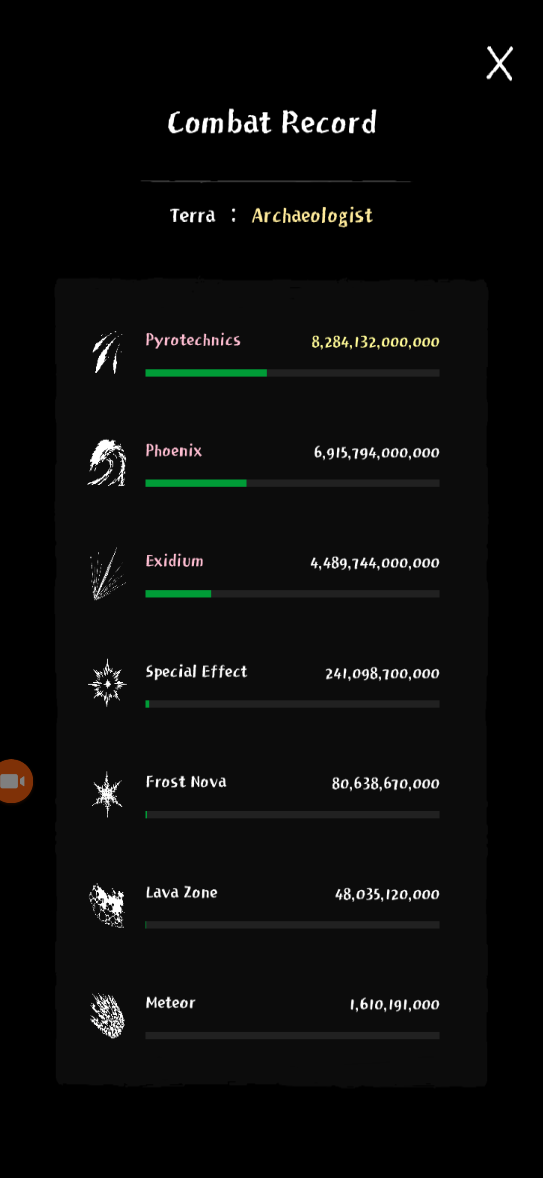Tap the Pyrotechnics damage total value
543x1178 pixels.
coord(375,342)
